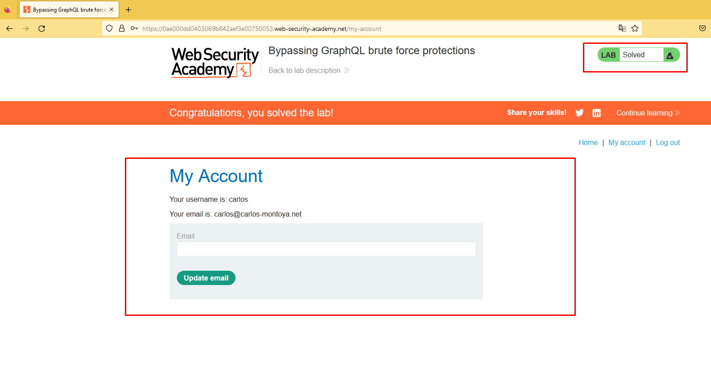Screen dimensions: 711x383
Task: Click the translate page icon
Action: 622,29
